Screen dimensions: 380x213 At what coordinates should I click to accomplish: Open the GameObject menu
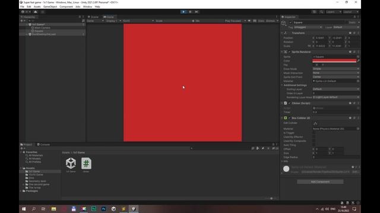pyautogui.click(x=50, y=7)
